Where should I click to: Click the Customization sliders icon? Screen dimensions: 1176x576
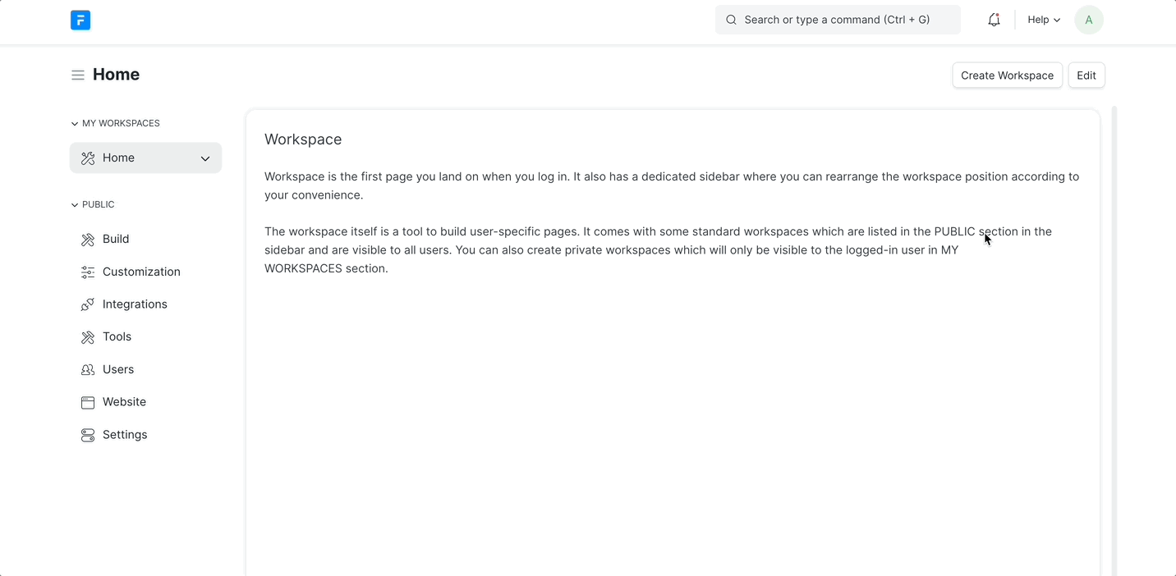[88, 272]
